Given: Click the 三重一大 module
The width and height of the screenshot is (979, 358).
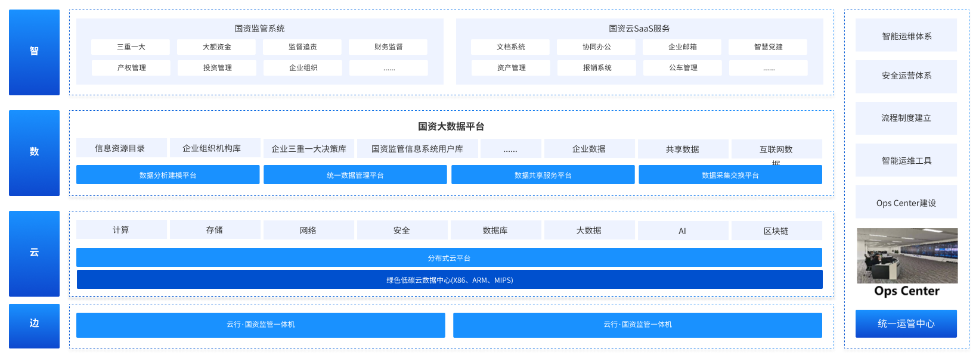Looking at the screenshot, I should pos(131,47).
